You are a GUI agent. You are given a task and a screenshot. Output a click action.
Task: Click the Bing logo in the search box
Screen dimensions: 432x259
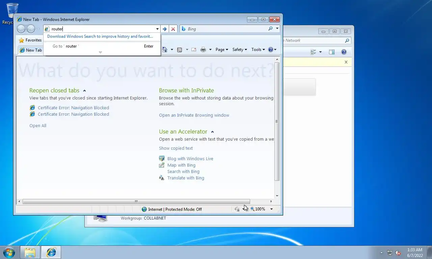pos(184,29)
